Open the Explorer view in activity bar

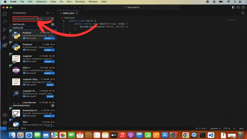5,14
